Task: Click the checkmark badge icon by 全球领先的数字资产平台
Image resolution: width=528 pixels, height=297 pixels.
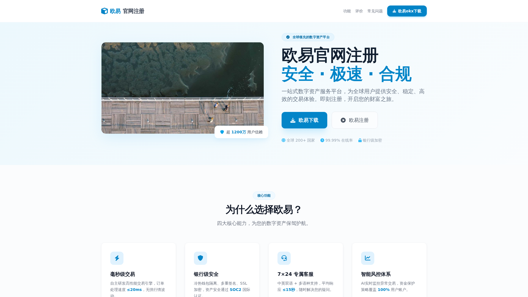Action: (288, 37)
